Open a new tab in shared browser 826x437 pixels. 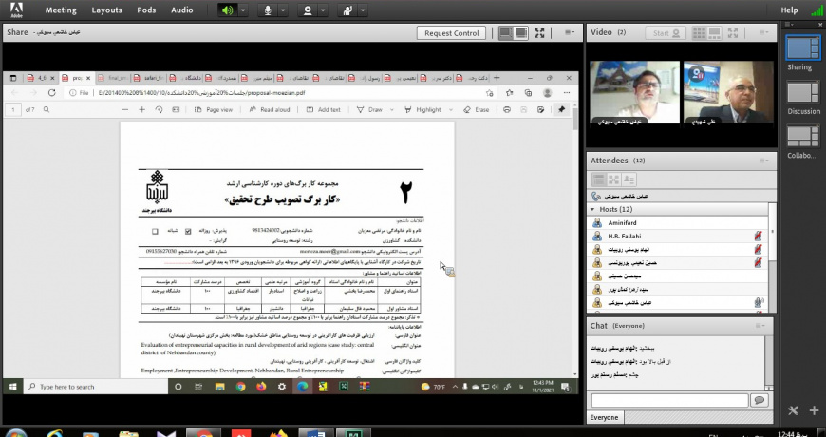[497, 78]
